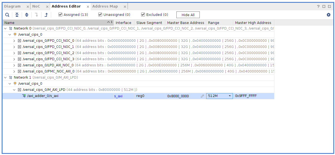Collapse the M_AXI_LPD tree entry
335x155 pixels.
coord(14,90)
